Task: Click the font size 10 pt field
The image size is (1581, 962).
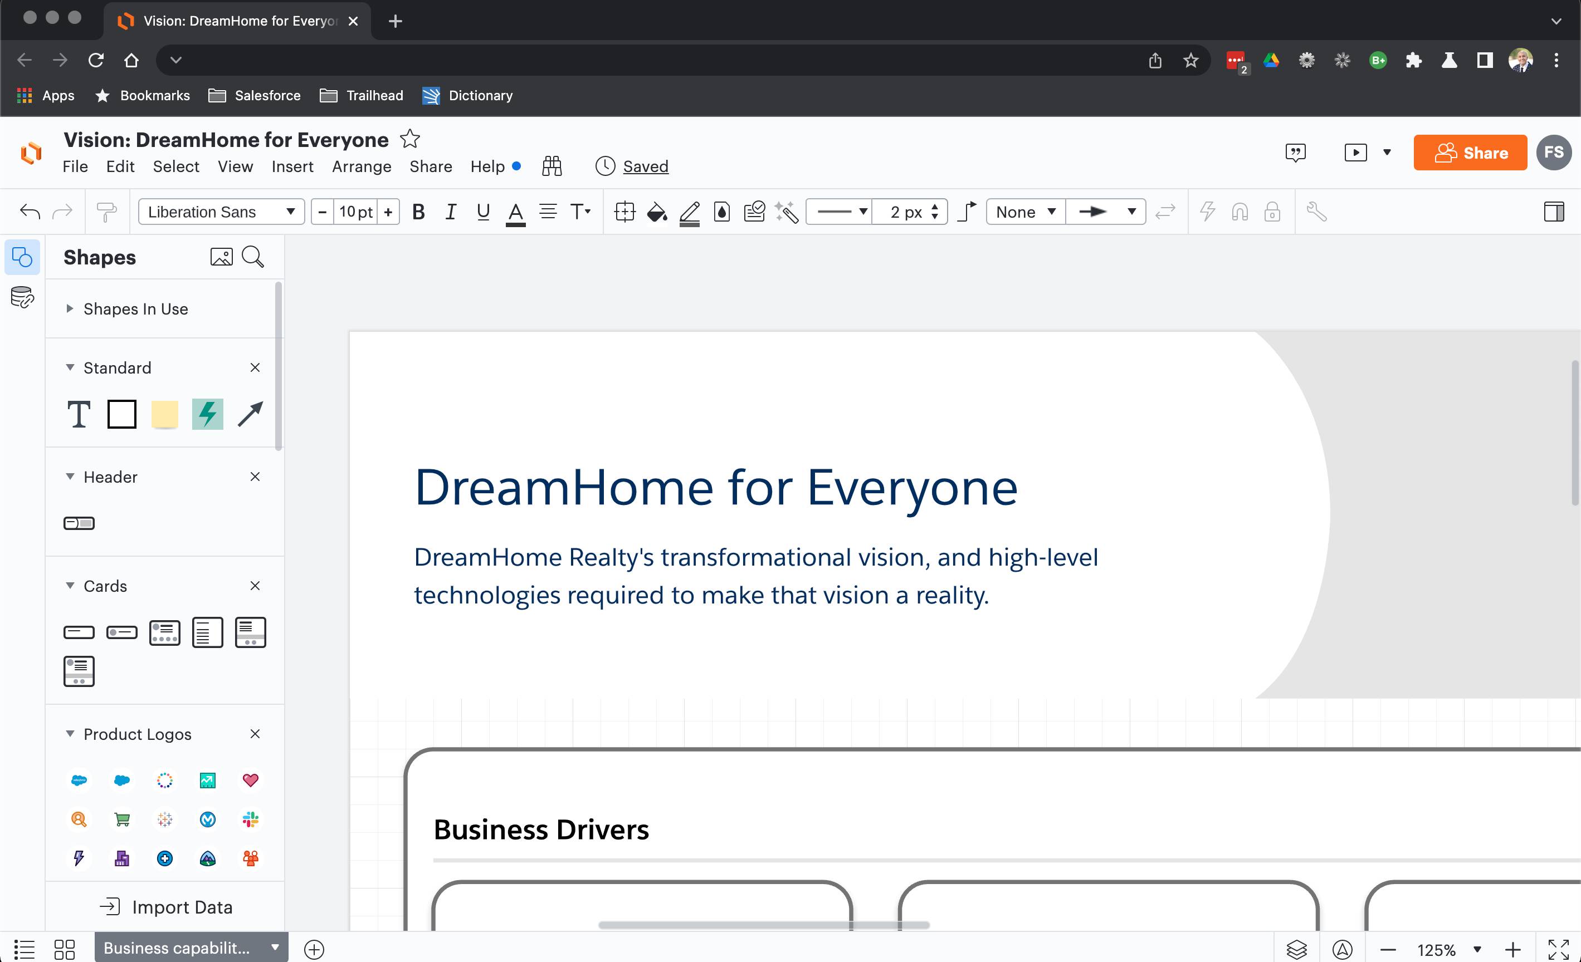Action: pyautogui.click(x=355, y=212)
